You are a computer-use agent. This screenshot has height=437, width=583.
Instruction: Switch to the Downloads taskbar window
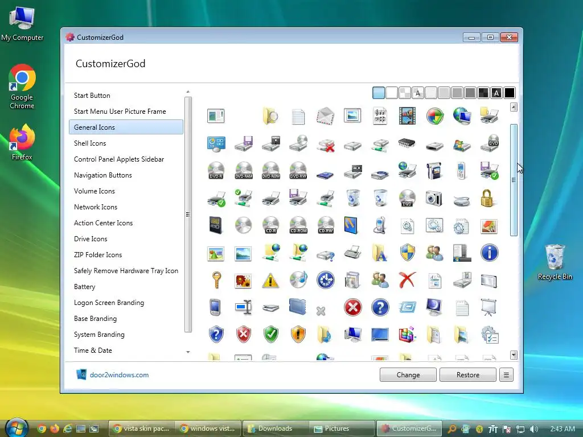(275, 428)
